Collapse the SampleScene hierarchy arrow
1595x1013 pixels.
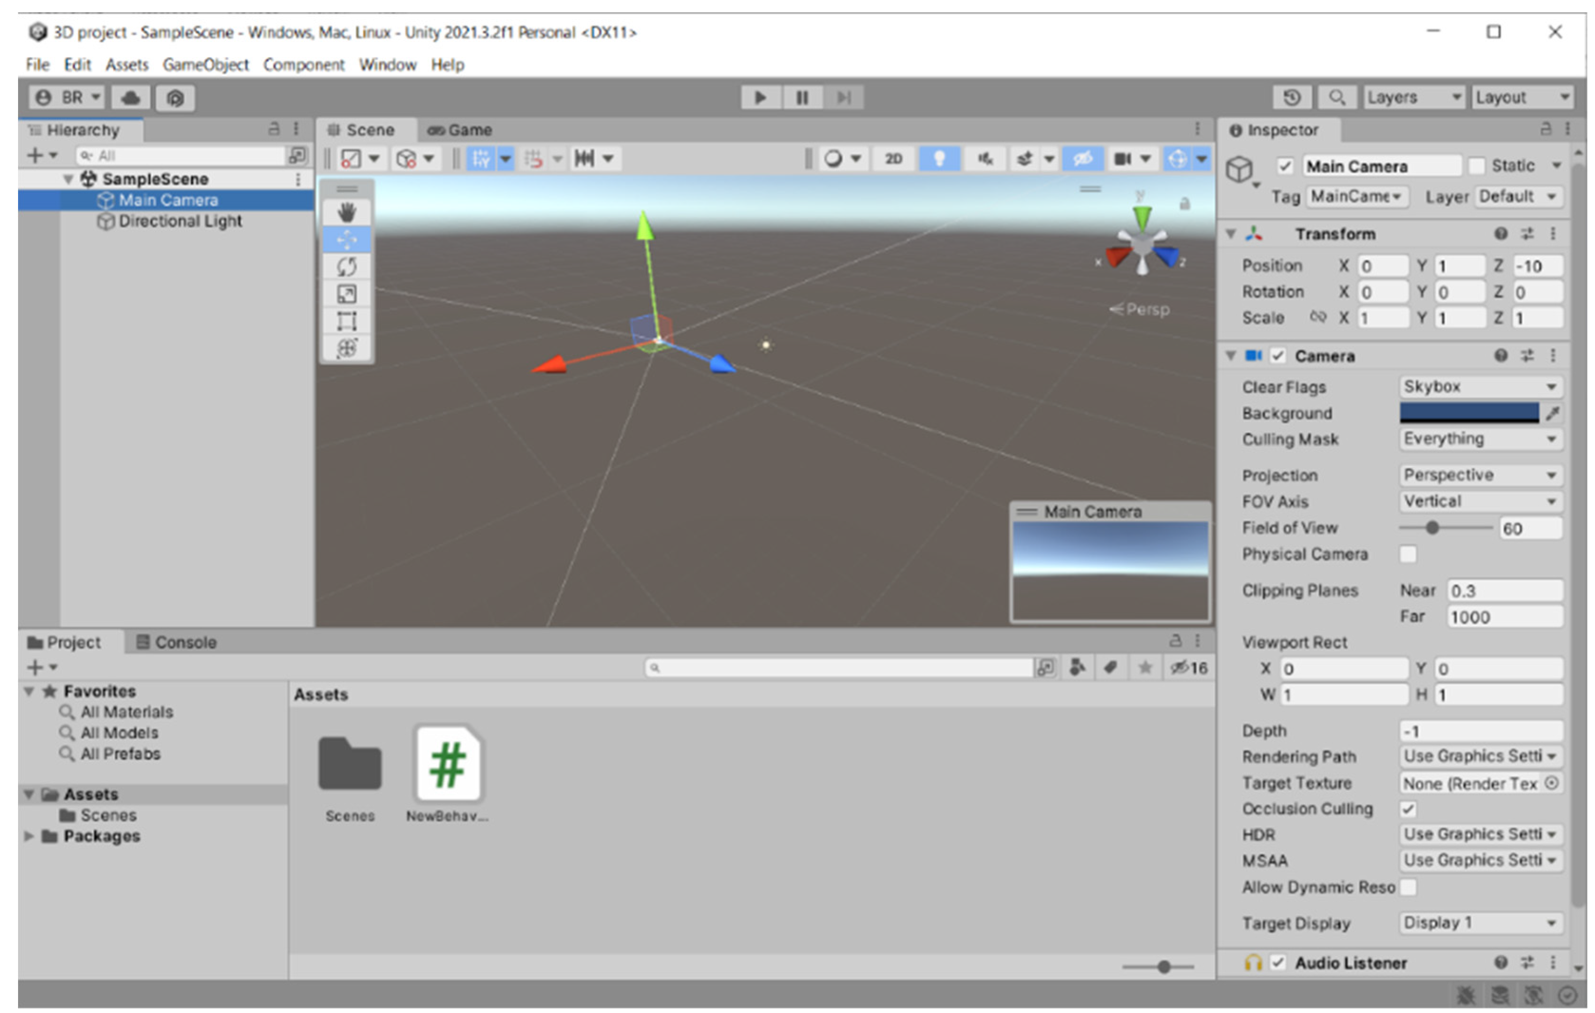(67, 179)
